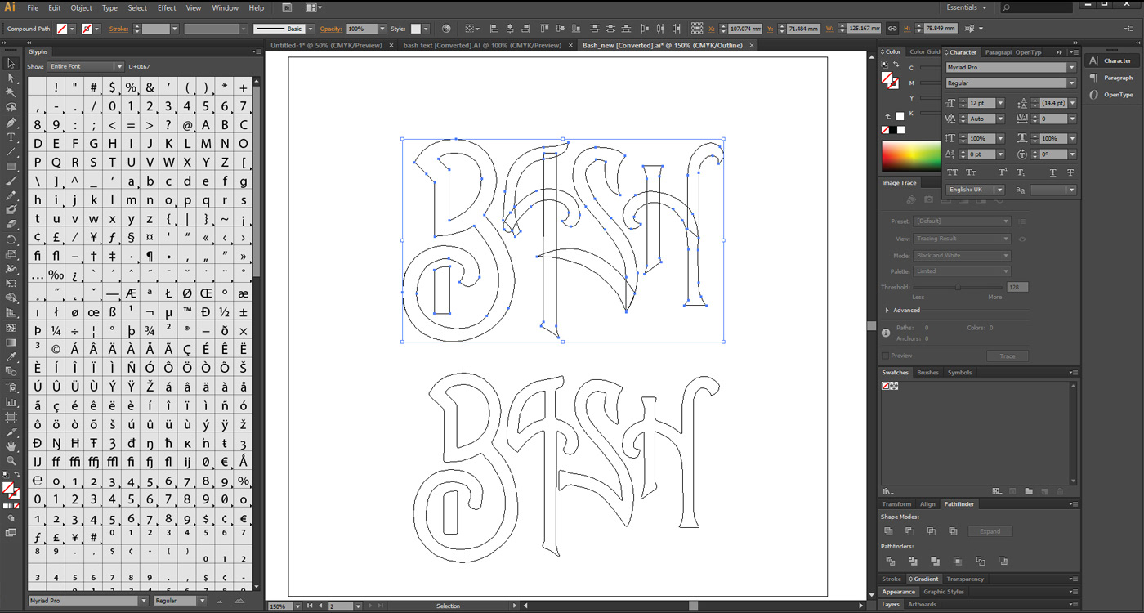Select the Pen tool
Image resolution: width=1144 pixels, height=613 pixels.
[11, 122]
